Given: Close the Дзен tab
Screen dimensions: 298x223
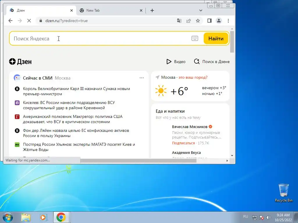Looking at the screenshot, I should (72, 10).
